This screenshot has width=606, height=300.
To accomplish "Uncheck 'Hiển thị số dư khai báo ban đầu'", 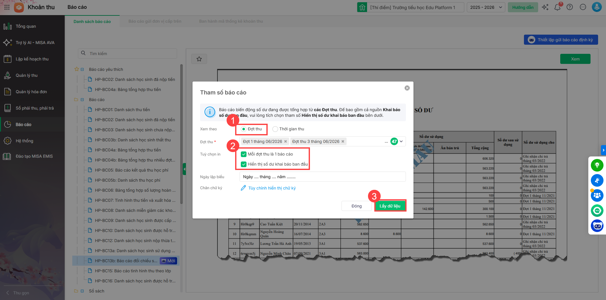I will [x=244, y=164].
